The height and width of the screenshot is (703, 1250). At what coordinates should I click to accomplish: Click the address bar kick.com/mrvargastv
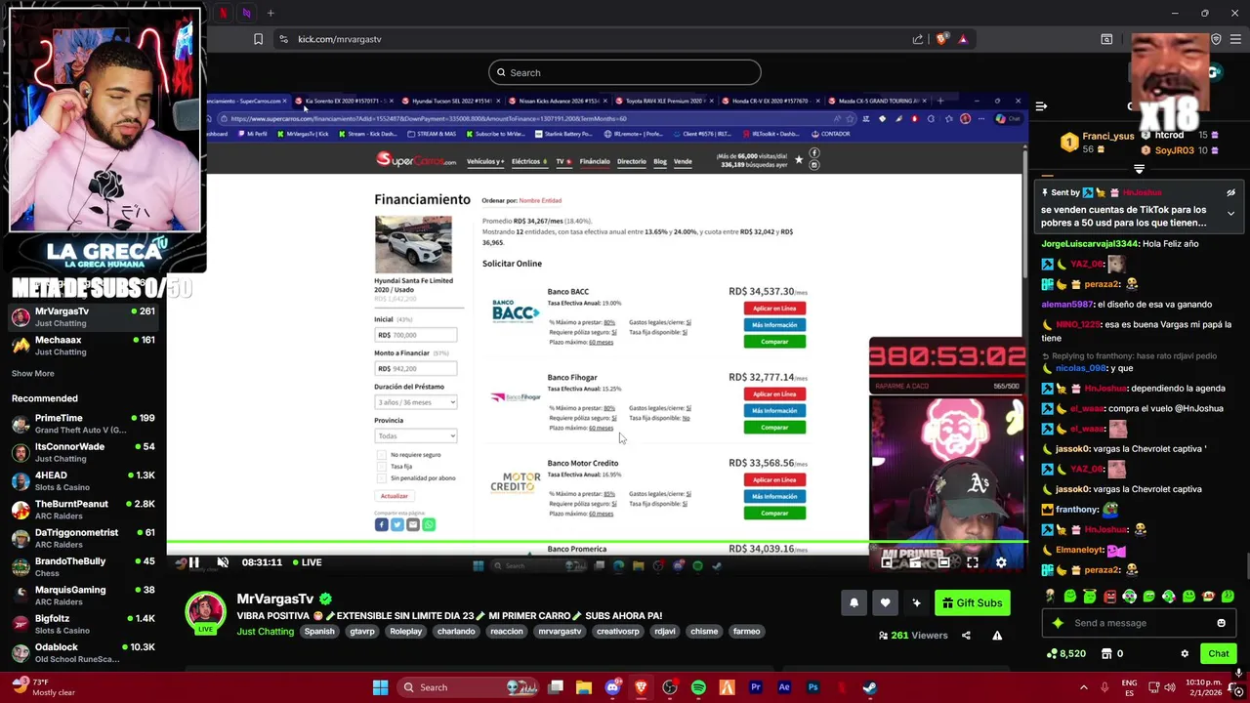339,39
